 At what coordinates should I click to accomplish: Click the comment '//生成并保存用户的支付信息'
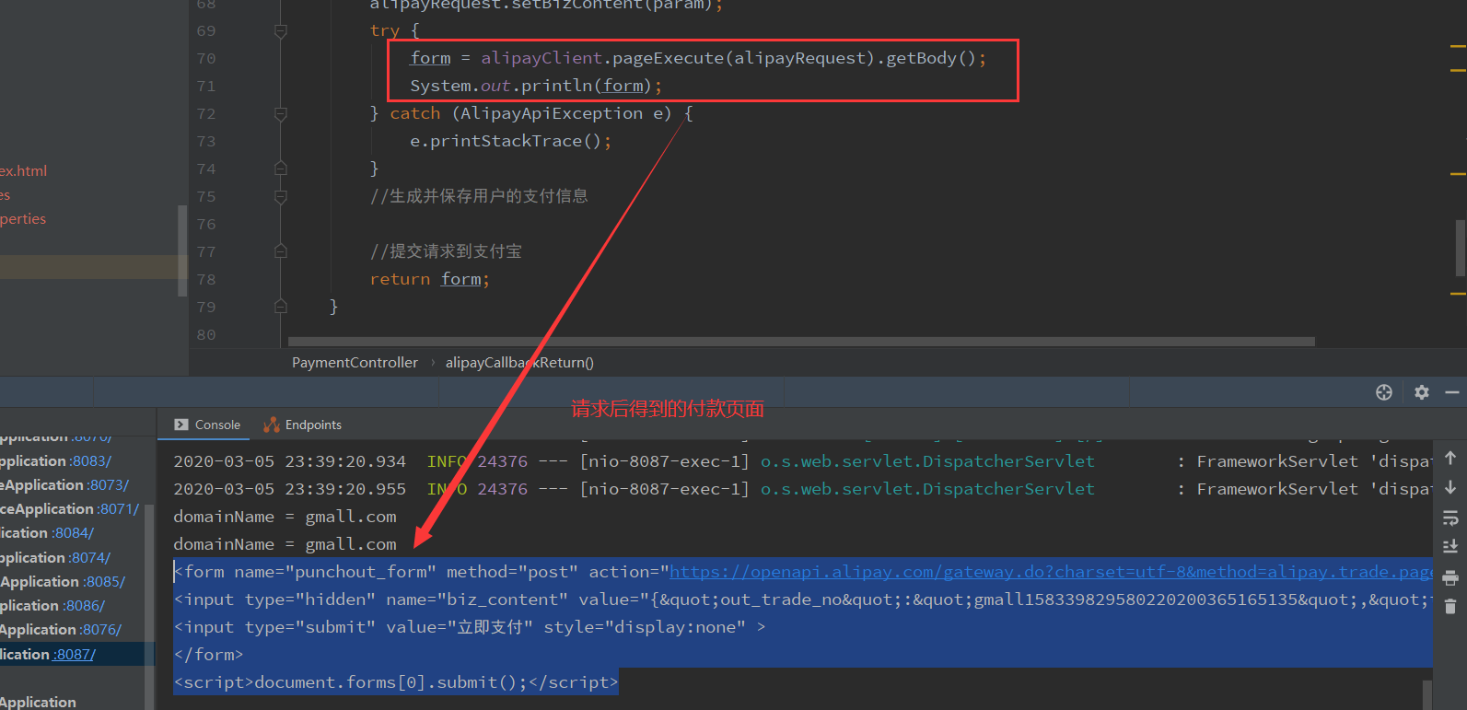479,196
